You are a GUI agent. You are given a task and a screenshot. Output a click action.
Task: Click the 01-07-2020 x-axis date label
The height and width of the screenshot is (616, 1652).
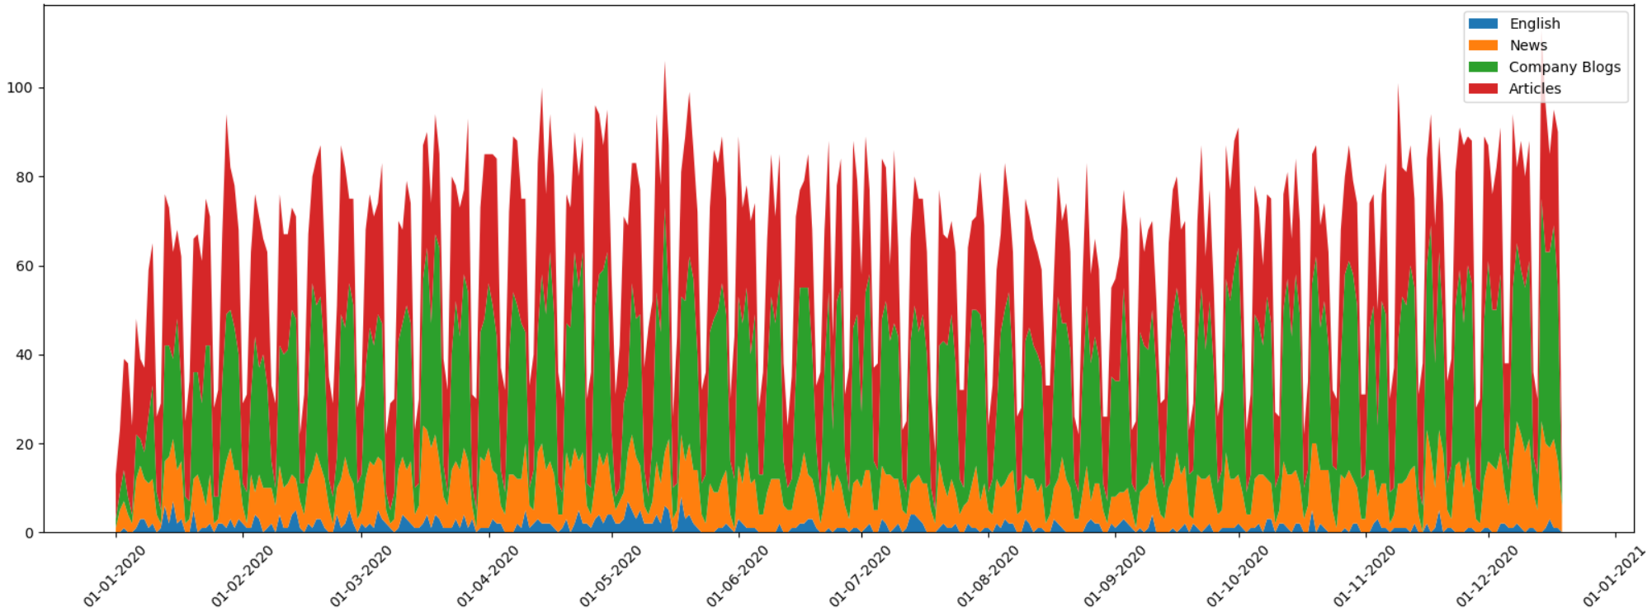pos(861,576)
